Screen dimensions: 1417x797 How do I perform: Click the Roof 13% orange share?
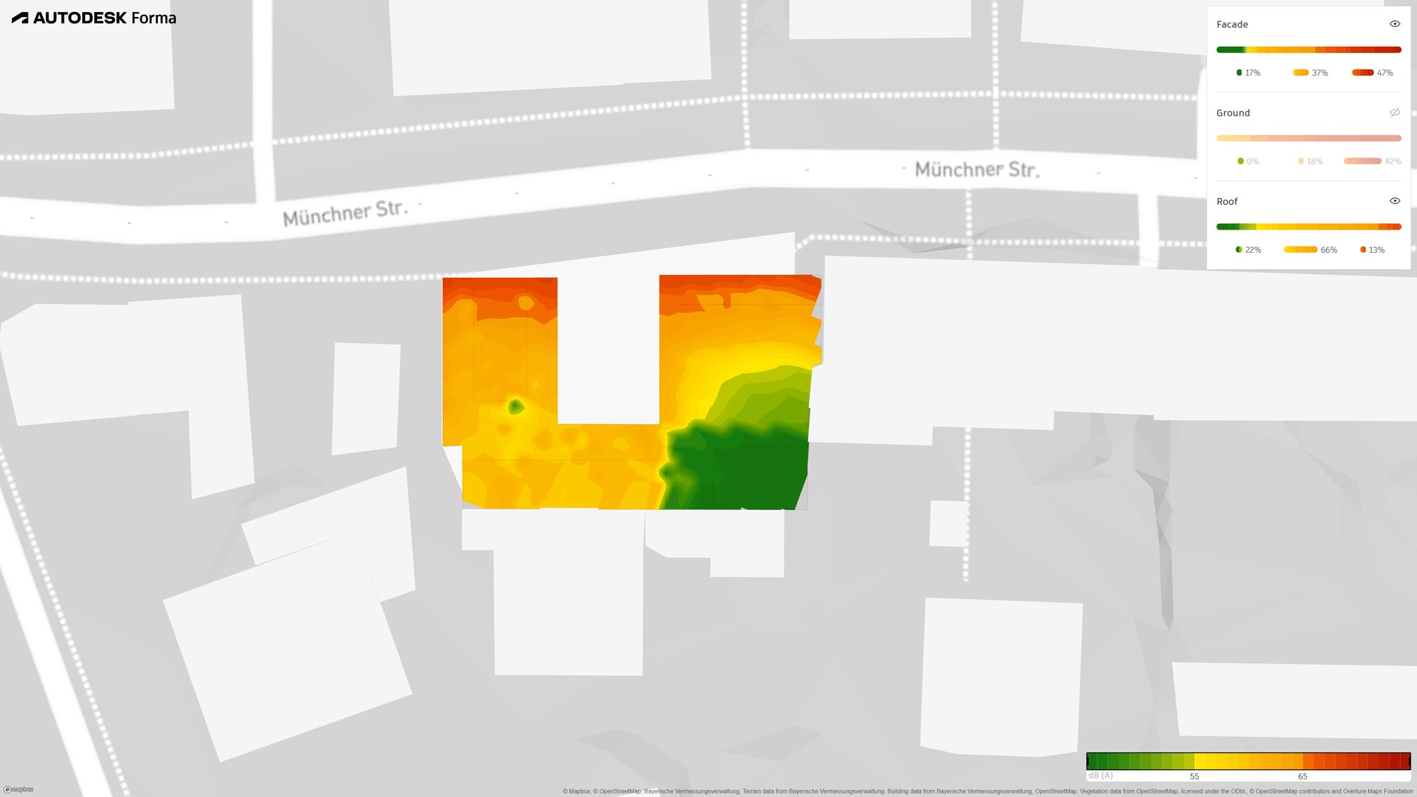point(1372,250)
